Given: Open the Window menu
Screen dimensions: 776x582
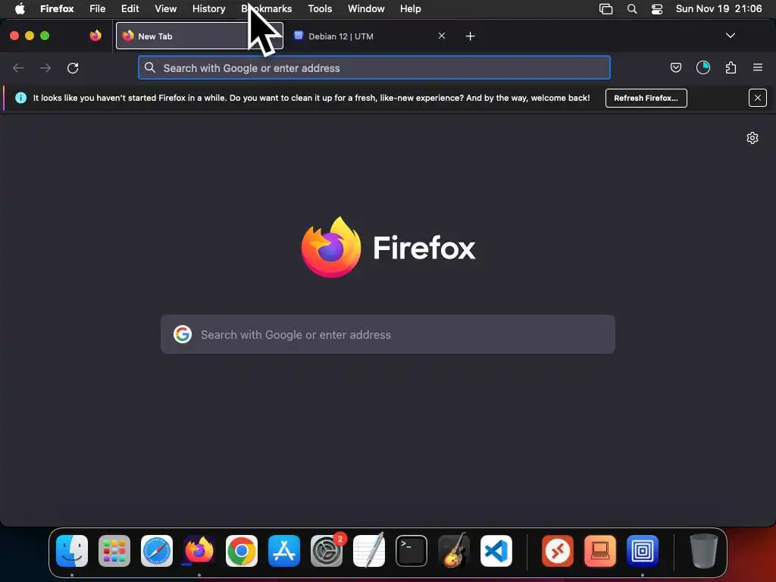Looking at the screenshot, I should 366,9.
